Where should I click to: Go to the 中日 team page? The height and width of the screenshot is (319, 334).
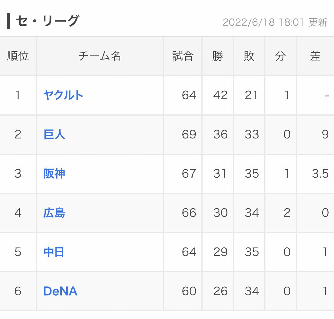point(54,252)
